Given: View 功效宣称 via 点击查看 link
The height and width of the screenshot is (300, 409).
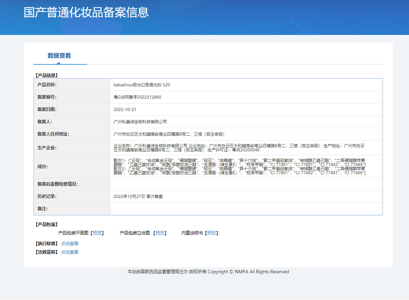Looking at the screenshot, I should (70, 252).
